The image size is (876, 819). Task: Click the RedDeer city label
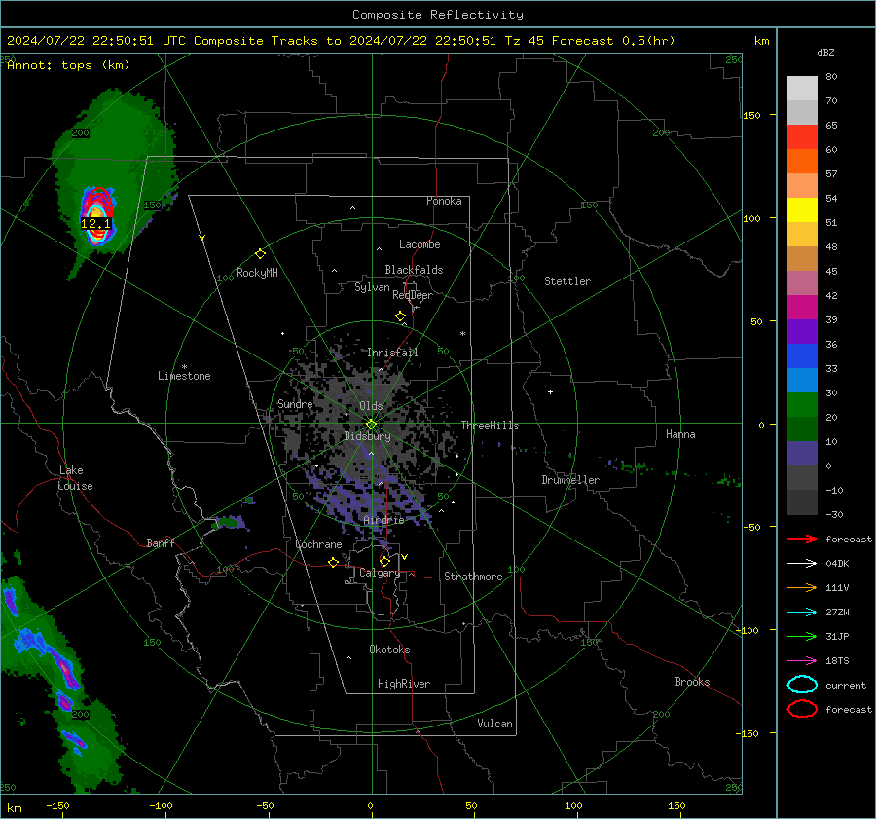click(413, 295)
